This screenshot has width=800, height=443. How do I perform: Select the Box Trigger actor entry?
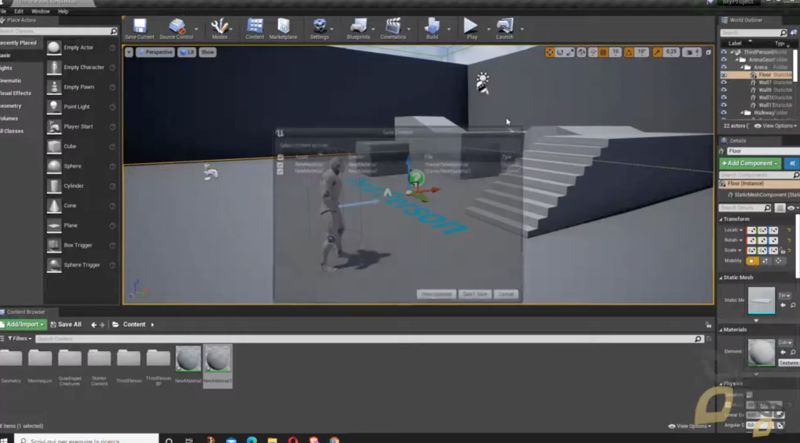(x=80, y=246)
